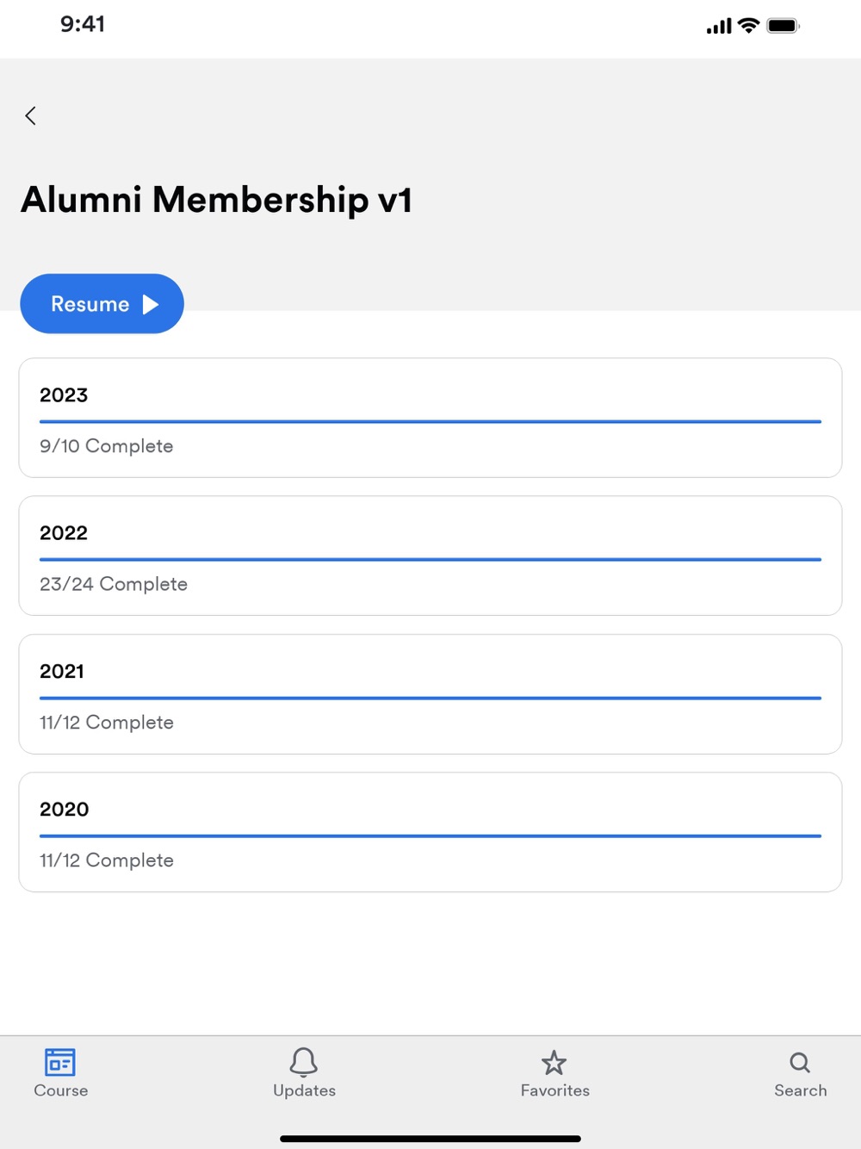This screenshot has width=861, height=1149.
Task: Click the battery status icon
Action: point(784,26)
